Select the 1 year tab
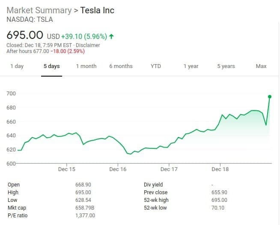The image size is (280, 225). [191, 66]
